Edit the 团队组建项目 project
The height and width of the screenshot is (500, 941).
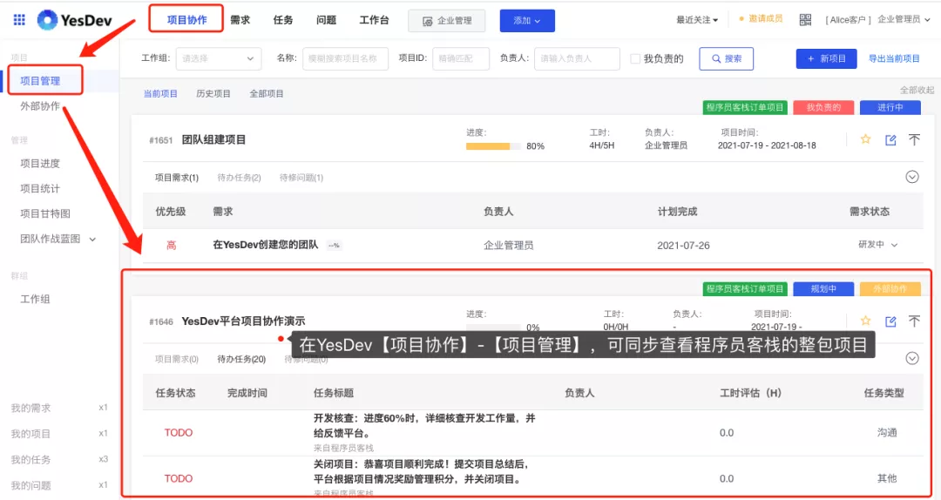[x=890, y=140]
